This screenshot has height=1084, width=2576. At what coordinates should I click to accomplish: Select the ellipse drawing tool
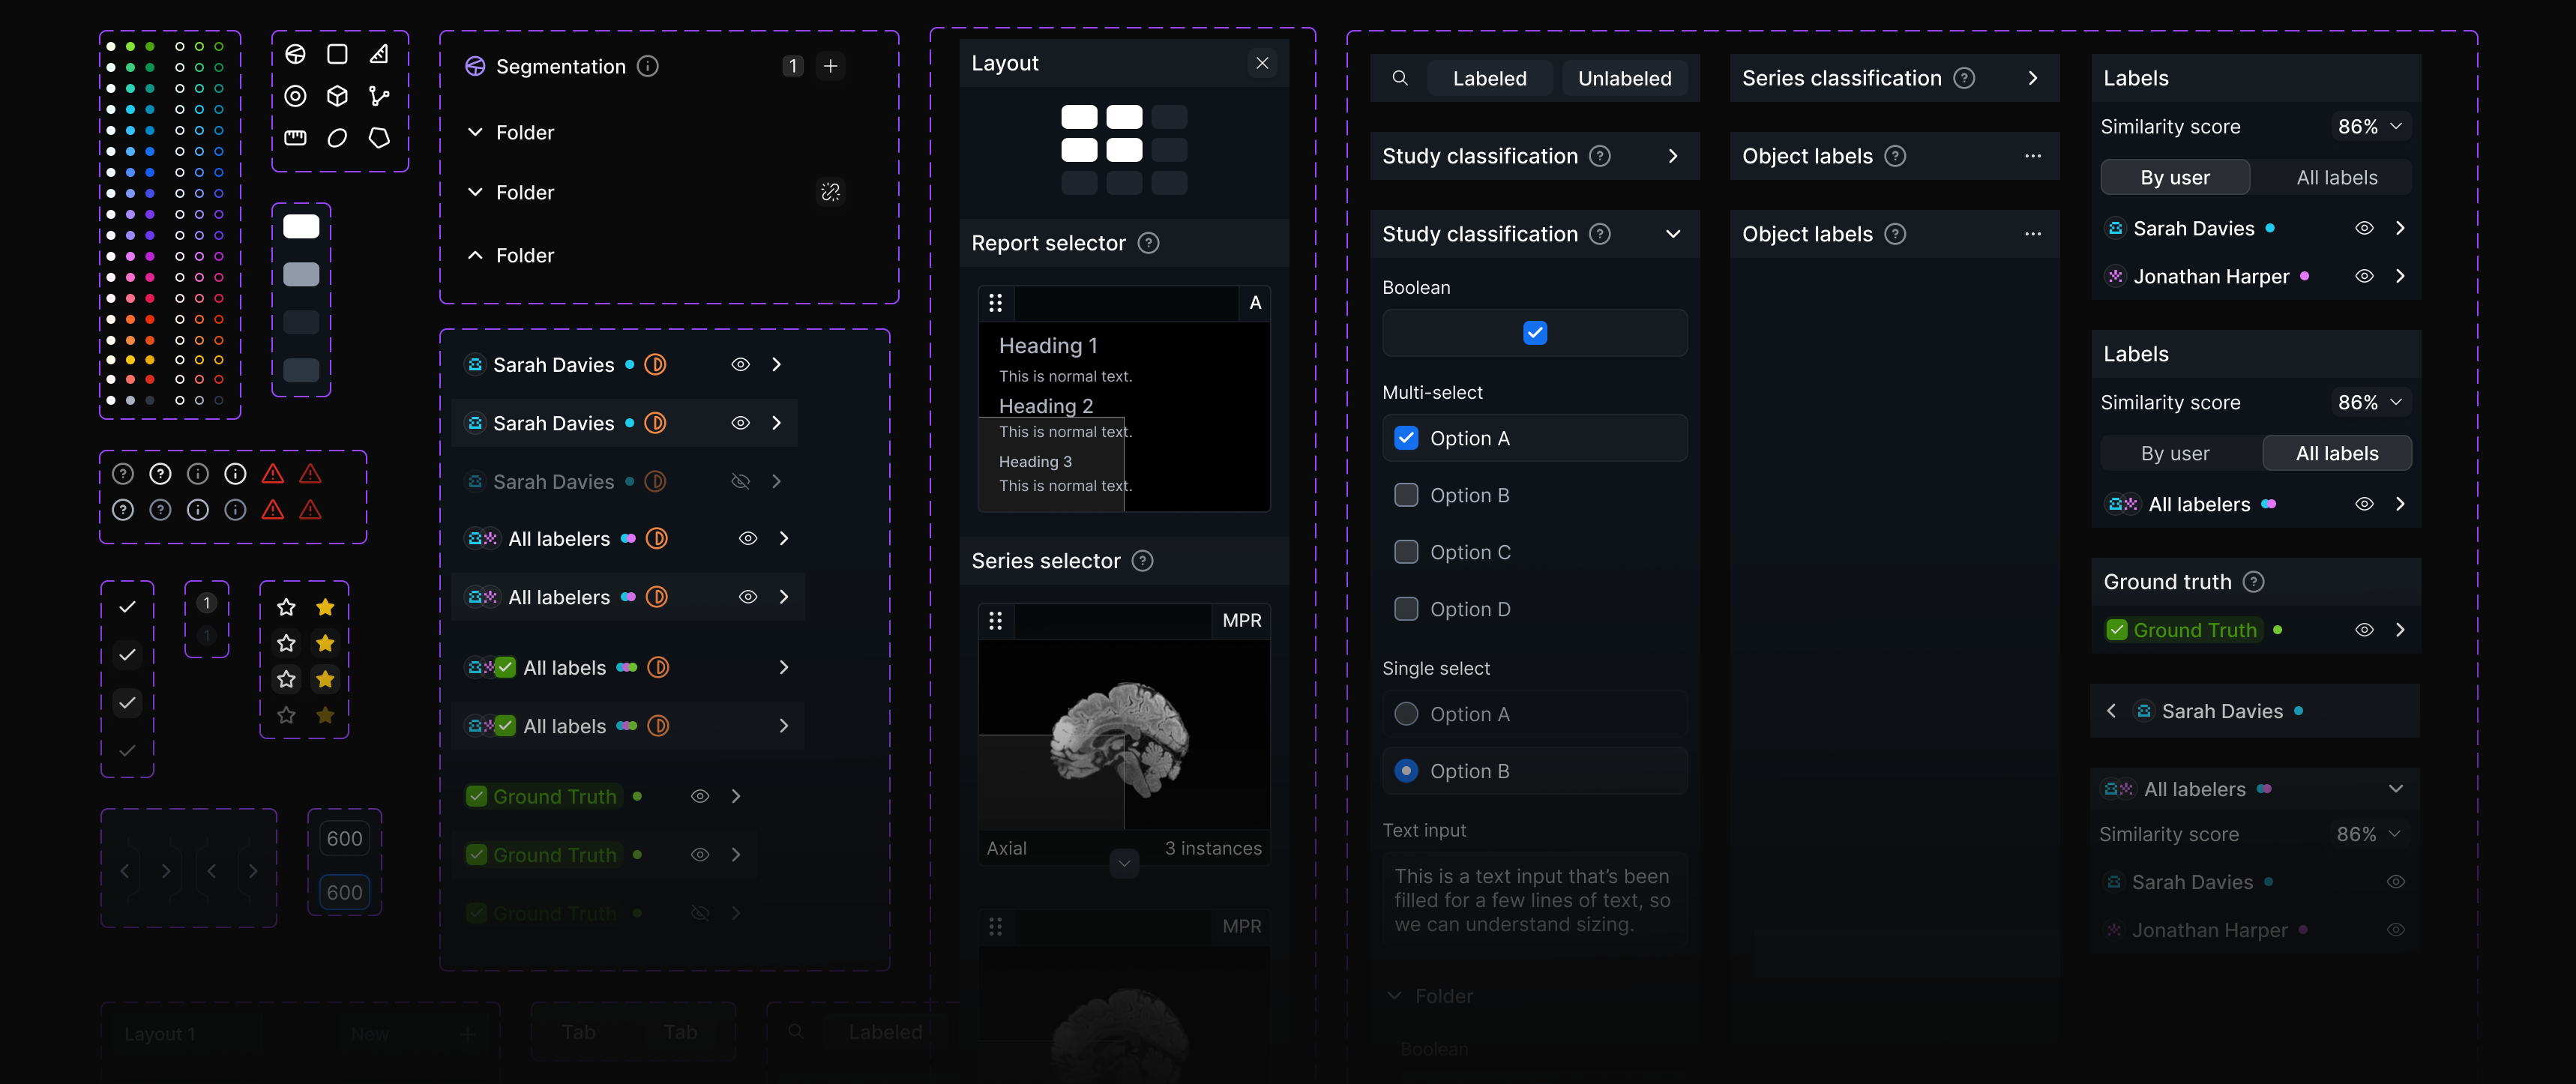[337, 138]
